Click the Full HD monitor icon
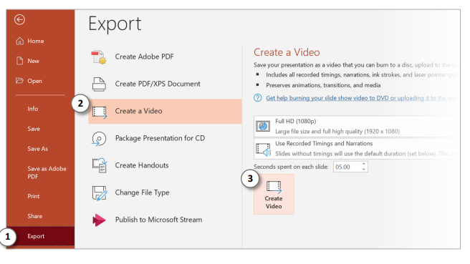This screenshot has width=470, height=264. (x=263, y=127)
